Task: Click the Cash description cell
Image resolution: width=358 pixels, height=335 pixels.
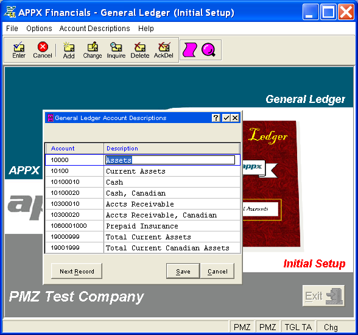Action: tap(172, 182)
